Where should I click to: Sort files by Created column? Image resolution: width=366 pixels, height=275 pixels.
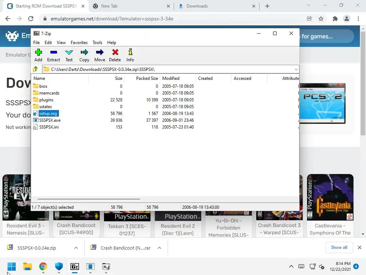[214, 78]
